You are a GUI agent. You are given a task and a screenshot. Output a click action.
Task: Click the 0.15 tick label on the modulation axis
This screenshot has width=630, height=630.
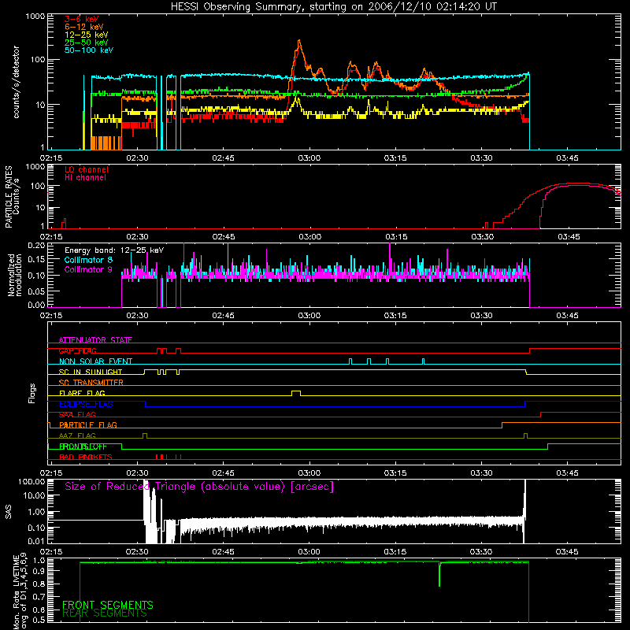(x=36, y=260)
